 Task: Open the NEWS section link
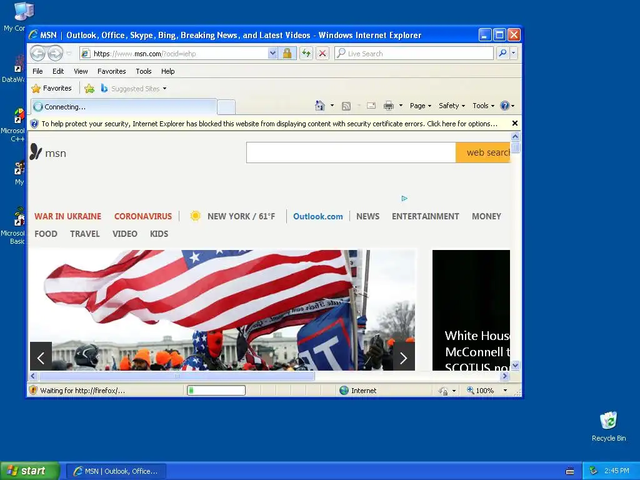click(x=367, y=216)
